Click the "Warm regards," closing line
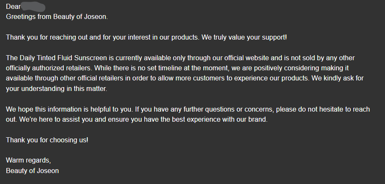 (x=28, y=160)
